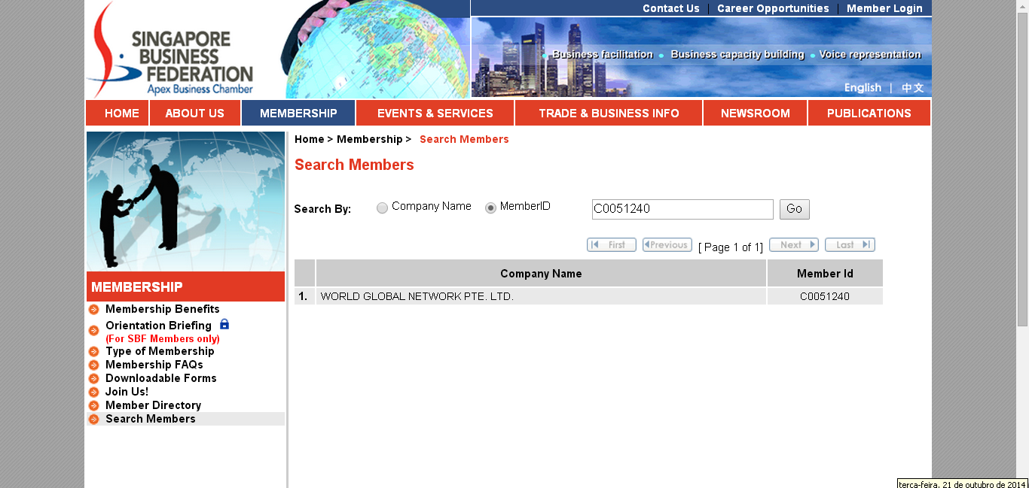Click the lock icon beside Orientation Briefing
The height and width of the screenshot is (488, 1029).
pos(224,324)
